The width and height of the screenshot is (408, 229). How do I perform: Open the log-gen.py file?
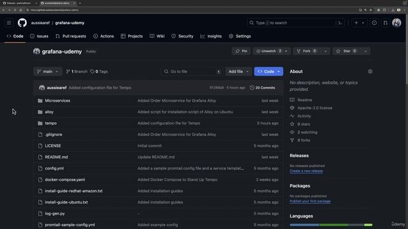point(55,214)
